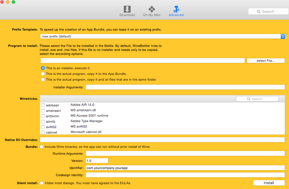
Task: Click the Identifier field com.yourcompany.yourapp
Action: [185, 168]
